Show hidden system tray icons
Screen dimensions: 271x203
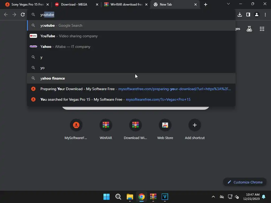click(x=213, y=197)
